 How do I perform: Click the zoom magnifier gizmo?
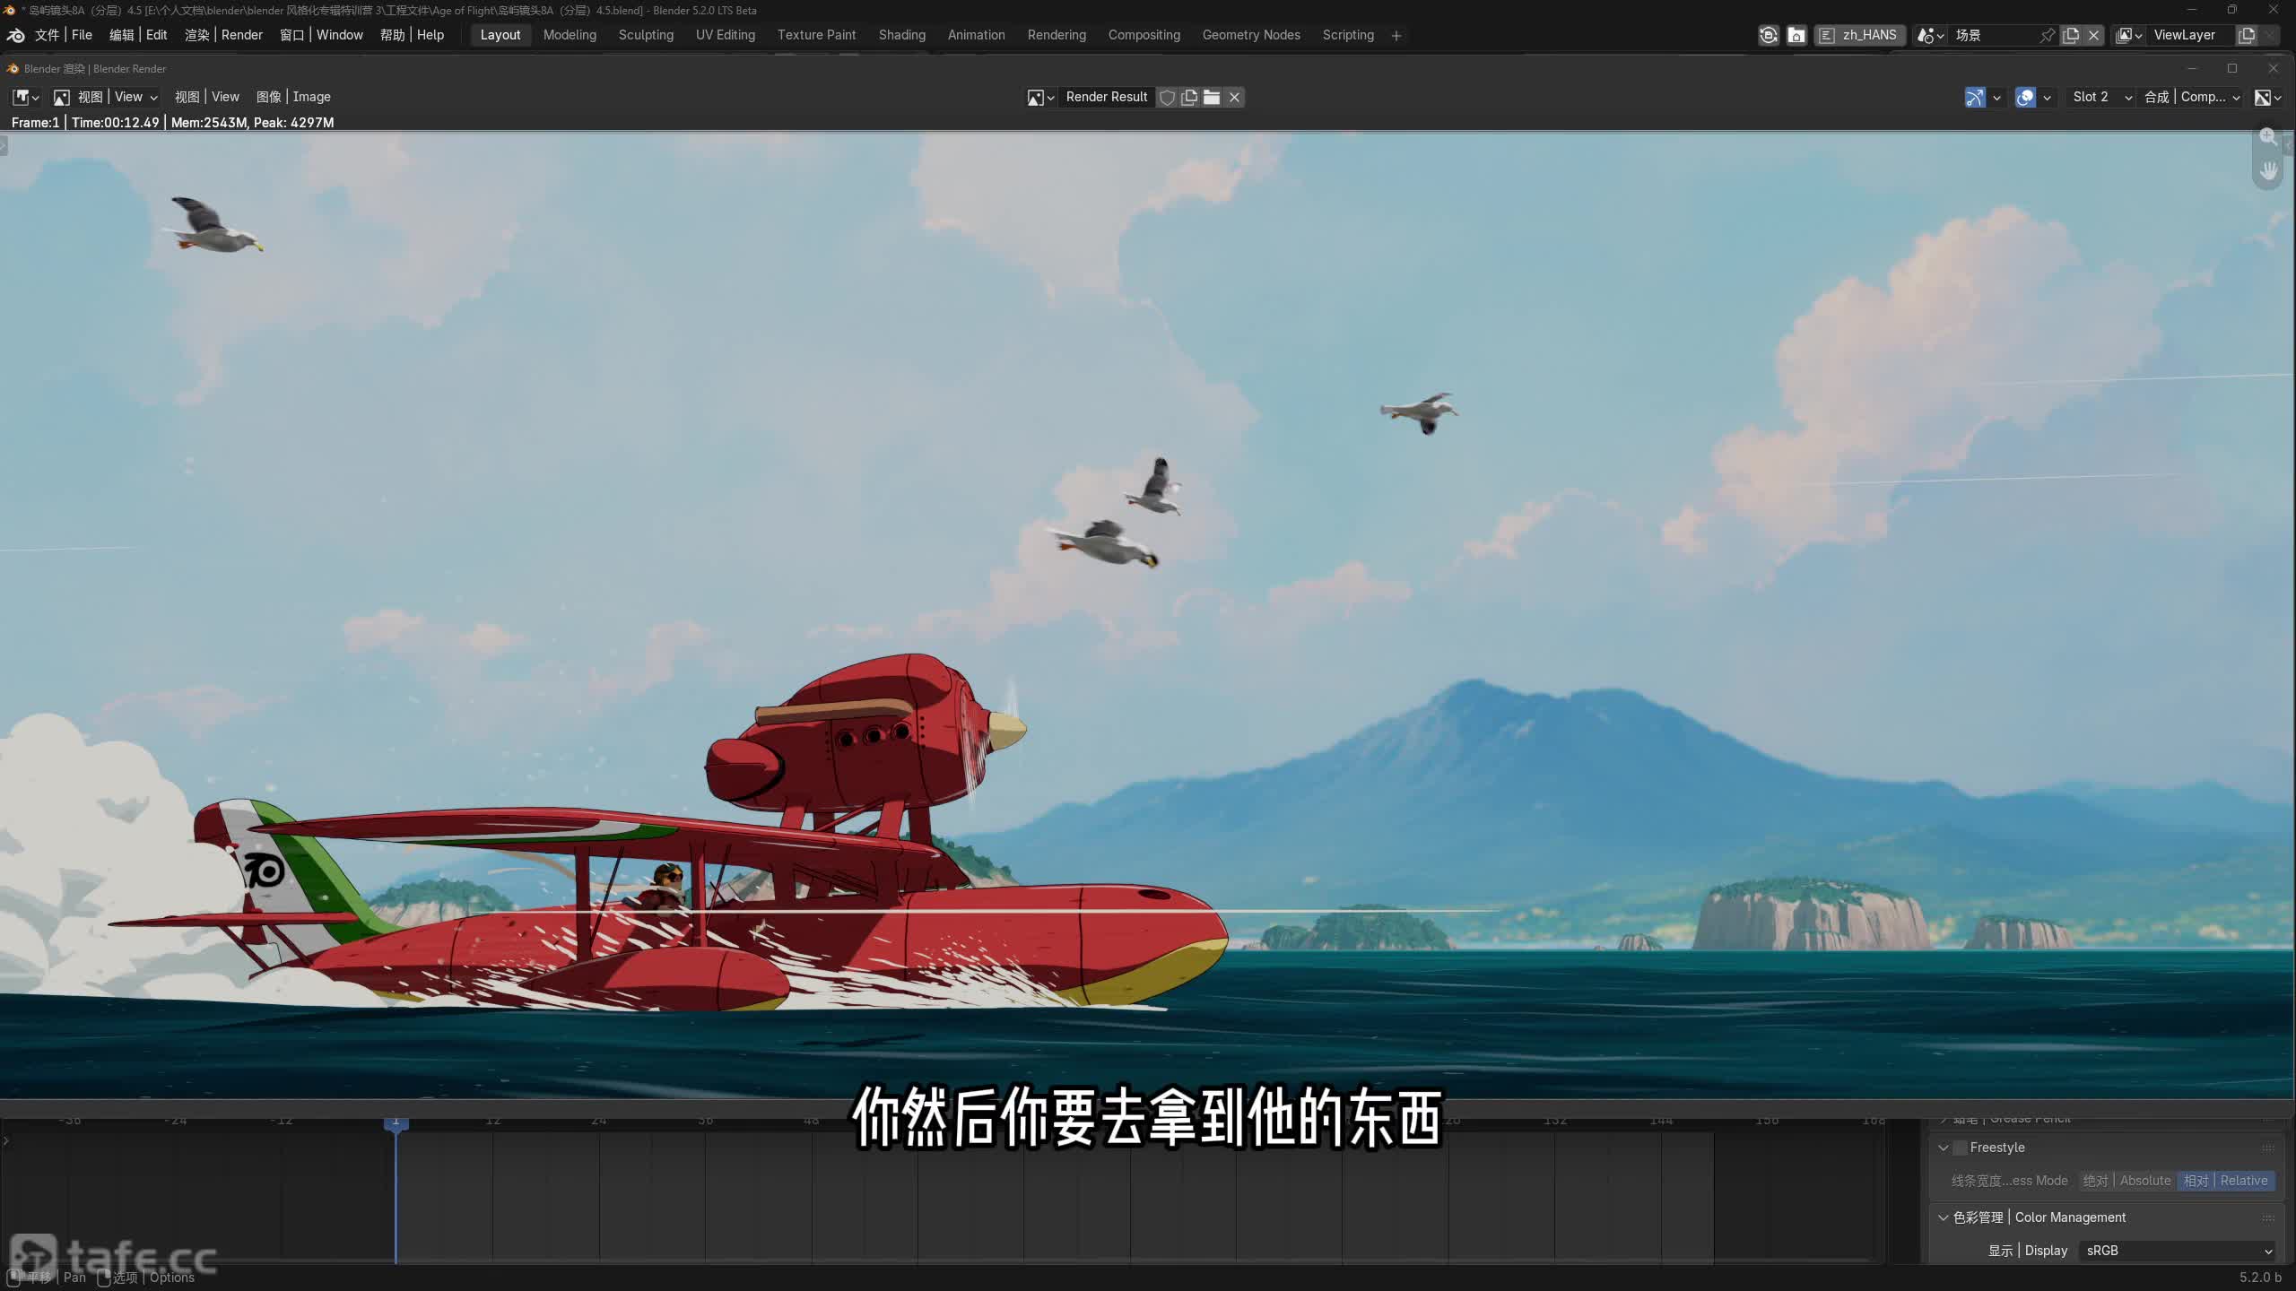click(x=2268, y=137)
